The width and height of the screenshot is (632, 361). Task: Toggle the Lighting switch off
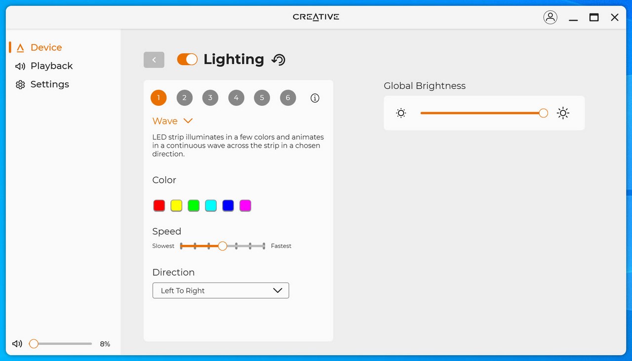pos(187,60)
